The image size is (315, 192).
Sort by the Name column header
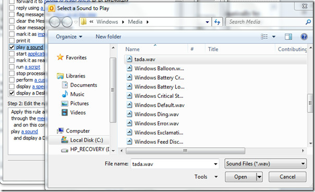click(132, 49)
